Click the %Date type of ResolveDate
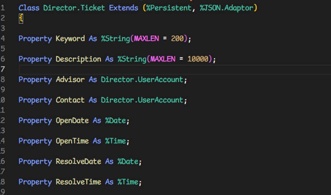The image size is (331, 195). pos(127,162)
